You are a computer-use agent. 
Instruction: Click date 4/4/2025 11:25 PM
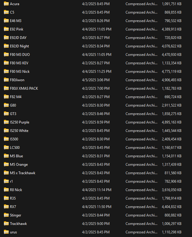point(97,72)
